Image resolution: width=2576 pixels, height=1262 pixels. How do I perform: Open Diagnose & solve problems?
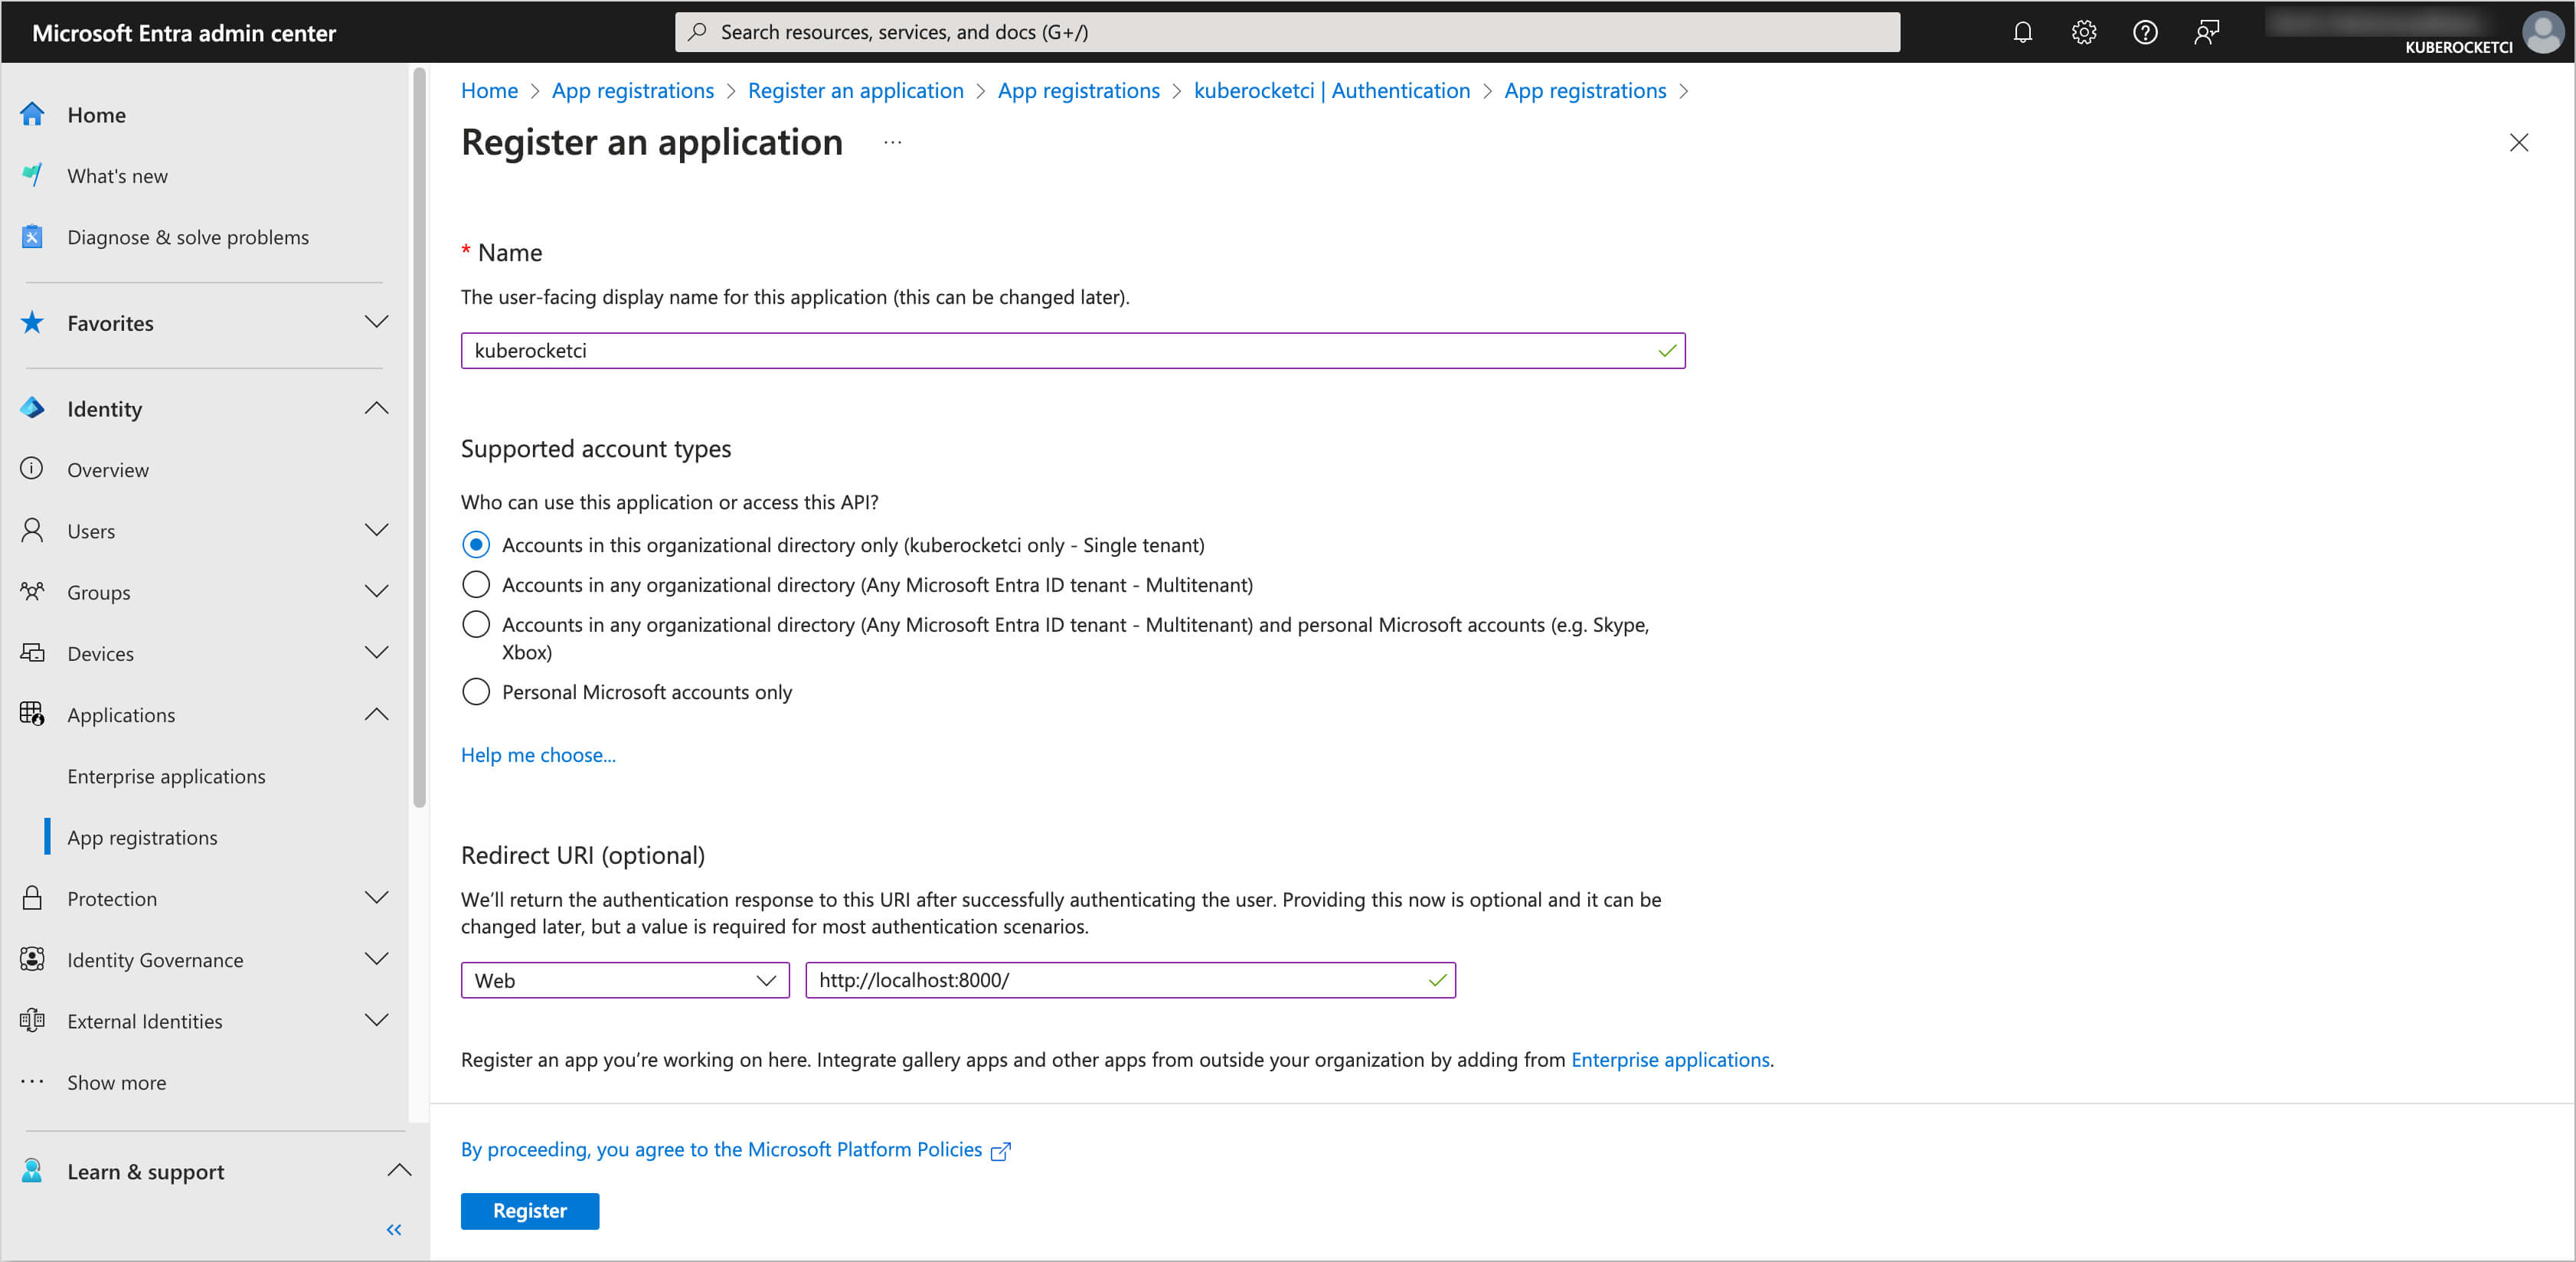click(x=187, y=237)
